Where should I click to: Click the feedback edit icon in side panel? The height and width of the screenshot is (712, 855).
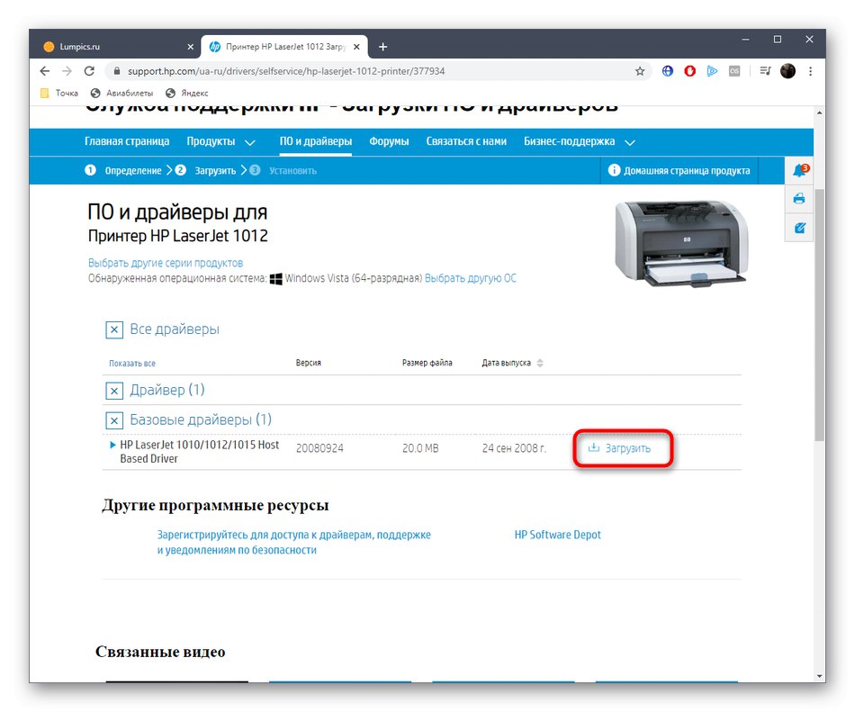799,228
